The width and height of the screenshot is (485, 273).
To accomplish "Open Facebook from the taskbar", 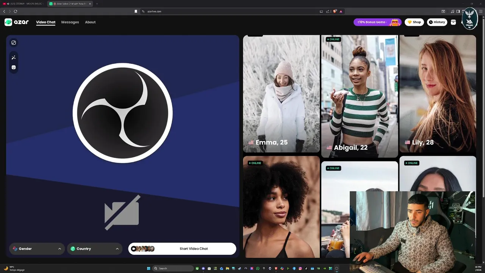I will pos(294,268).
